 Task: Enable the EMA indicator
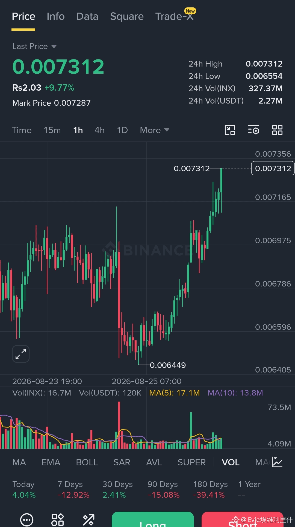(51, 462)
